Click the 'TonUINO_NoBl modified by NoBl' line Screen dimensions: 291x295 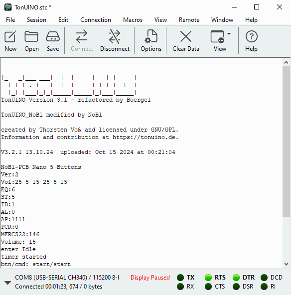click(51, 115)
